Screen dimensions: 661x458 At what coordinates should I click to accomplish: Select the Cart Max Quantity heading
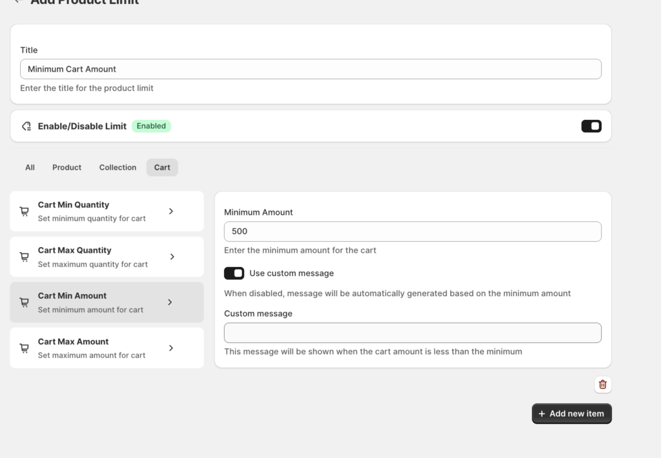coord(75,250)
